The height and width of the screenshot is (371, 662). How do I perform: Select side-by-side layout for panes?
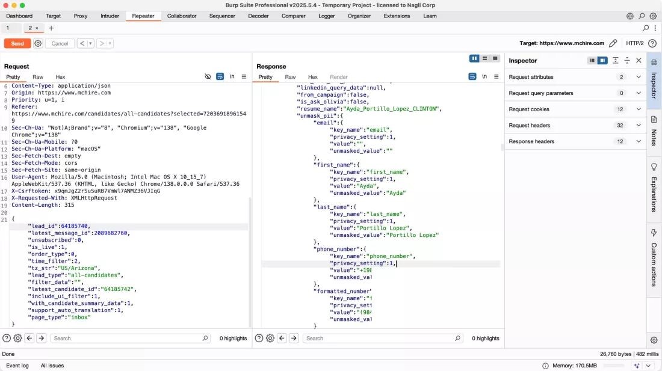point(474,58)
